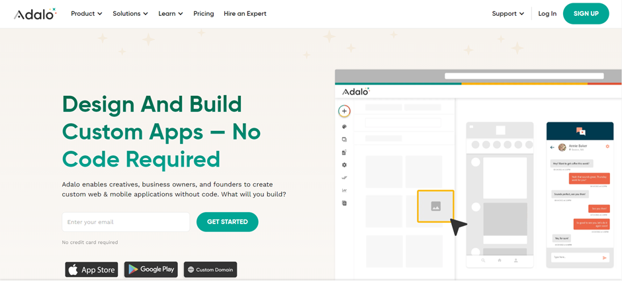The image size is (622, 281).
Task: Click Annie Baker's avatar photo
Action: point(562,147)
